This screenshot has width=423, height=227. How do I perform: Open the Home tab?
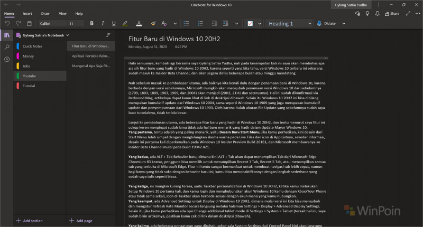pos(9,14)
